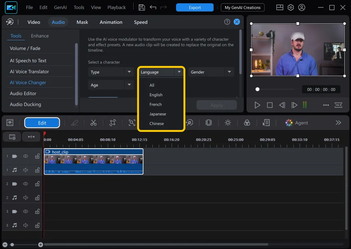Click the Agent AI icon
Viewport: 351px width, 249px height.
point(289,123)
